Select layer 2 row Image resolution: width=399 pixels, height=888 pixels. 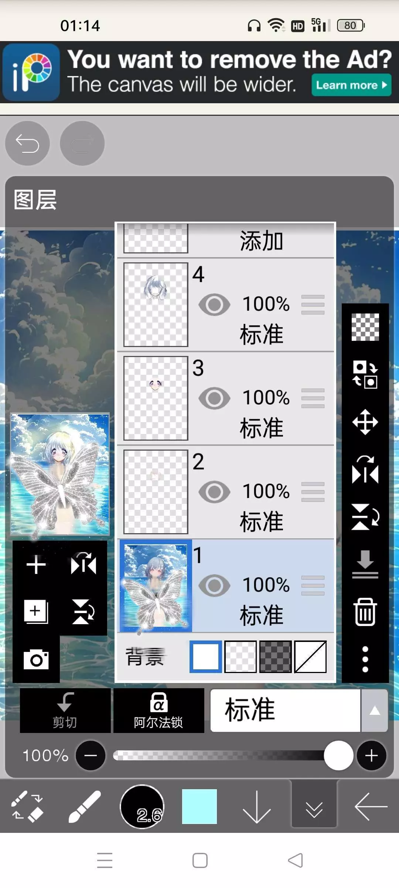(x=226, y=492)
